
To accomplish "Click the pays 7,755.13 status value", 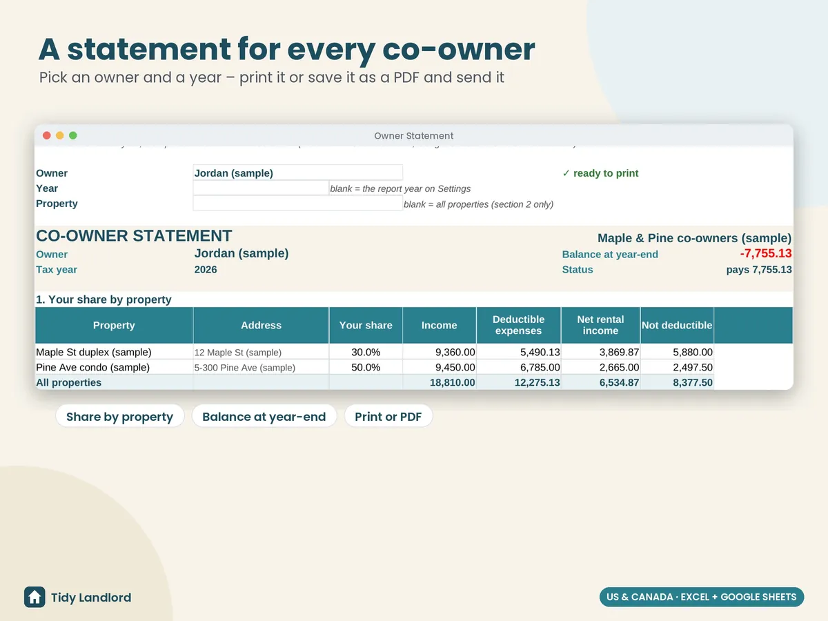I will [759, 269].
